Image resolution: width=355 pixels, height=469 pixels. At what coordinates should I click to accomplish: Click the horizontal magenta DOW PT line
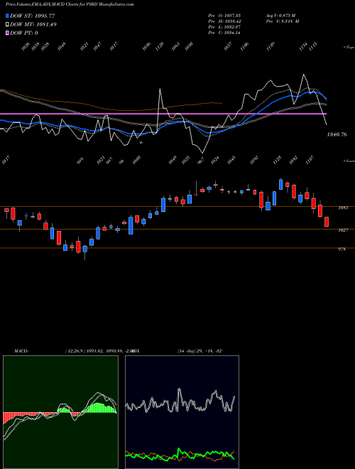tap(163, 114)
